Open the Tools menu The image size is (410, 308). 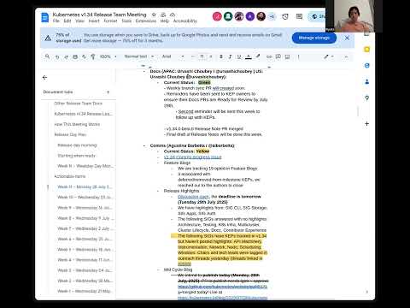126,21
